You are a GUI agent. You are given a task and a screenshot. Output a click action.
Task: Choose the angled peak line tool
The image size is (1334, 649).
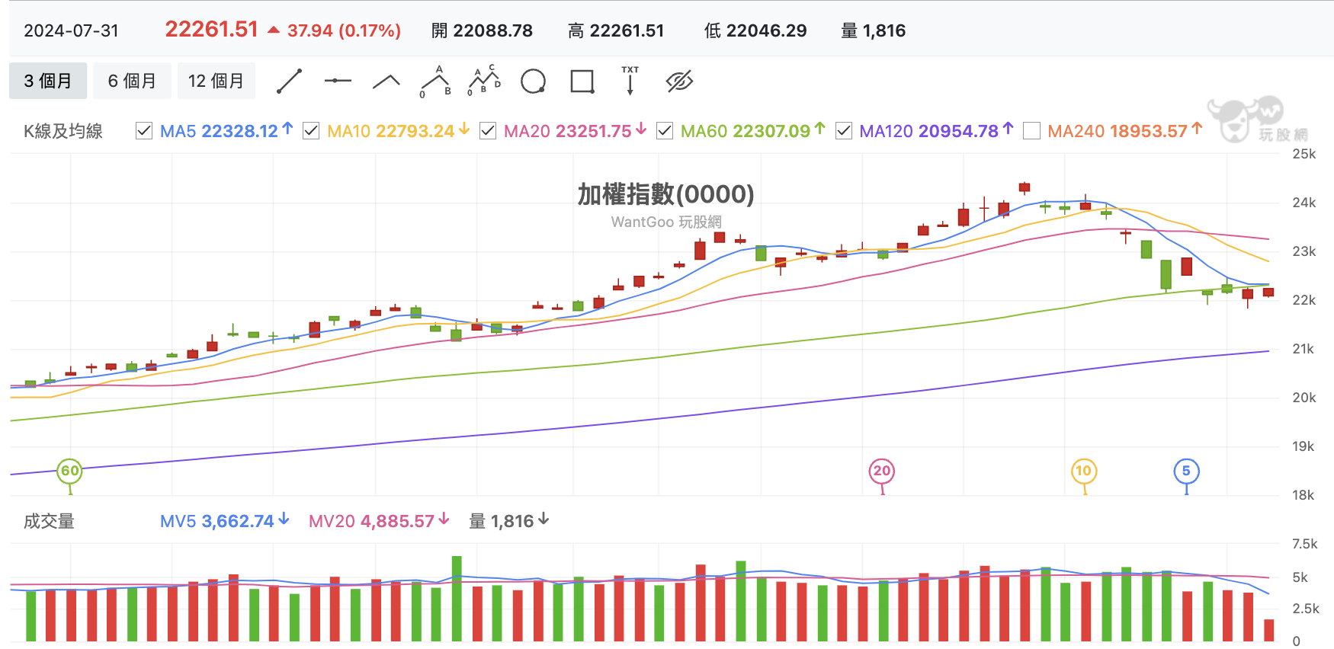[386, 82]
